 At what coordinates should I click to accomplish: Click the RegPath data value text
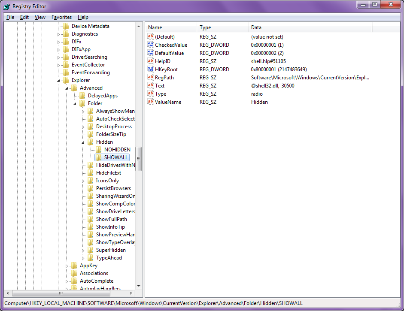click(310, 78)
